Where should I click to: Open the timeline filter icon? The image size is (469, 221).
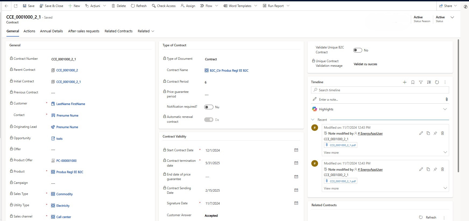(421, 82)
